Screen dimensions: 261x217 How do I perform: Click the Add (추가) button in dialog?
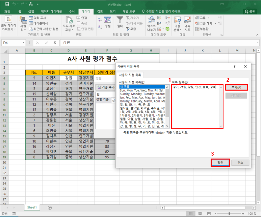(236, 87)
